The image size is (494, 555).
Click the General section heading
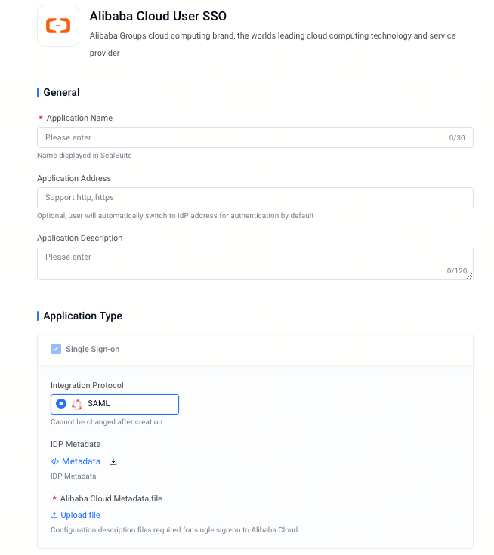coord(61,92)
